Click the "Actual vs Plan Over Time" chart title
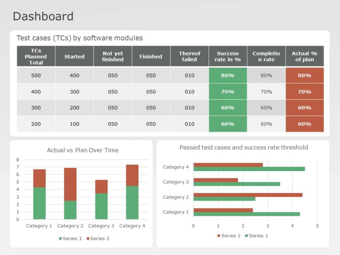This screenshot has height=255, width=340. click(82, 150)
